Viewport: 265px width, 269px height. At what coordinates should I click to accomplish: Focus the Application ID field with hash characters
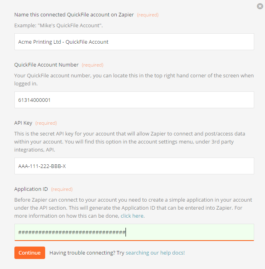click(134, 232)
